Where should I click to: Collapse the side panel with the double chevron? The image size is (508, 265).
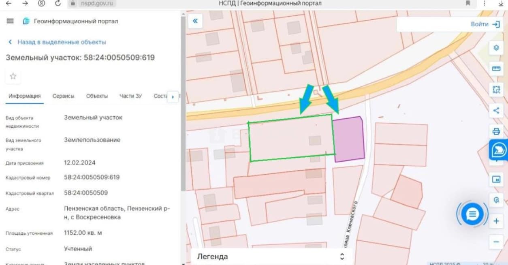(195, 21)
